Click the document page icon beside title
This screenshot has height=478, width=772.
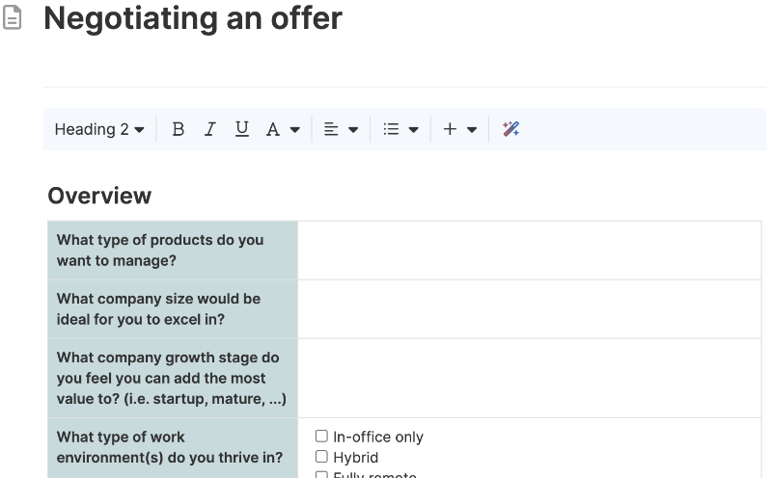13,19
